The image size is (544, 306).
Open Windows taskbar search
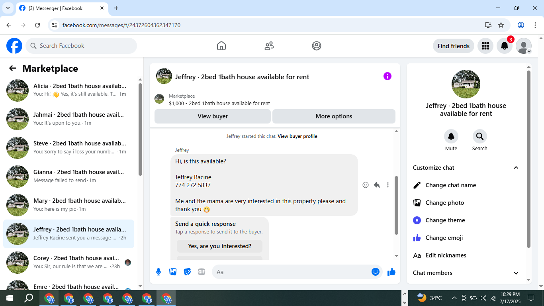tap(29, 298)
